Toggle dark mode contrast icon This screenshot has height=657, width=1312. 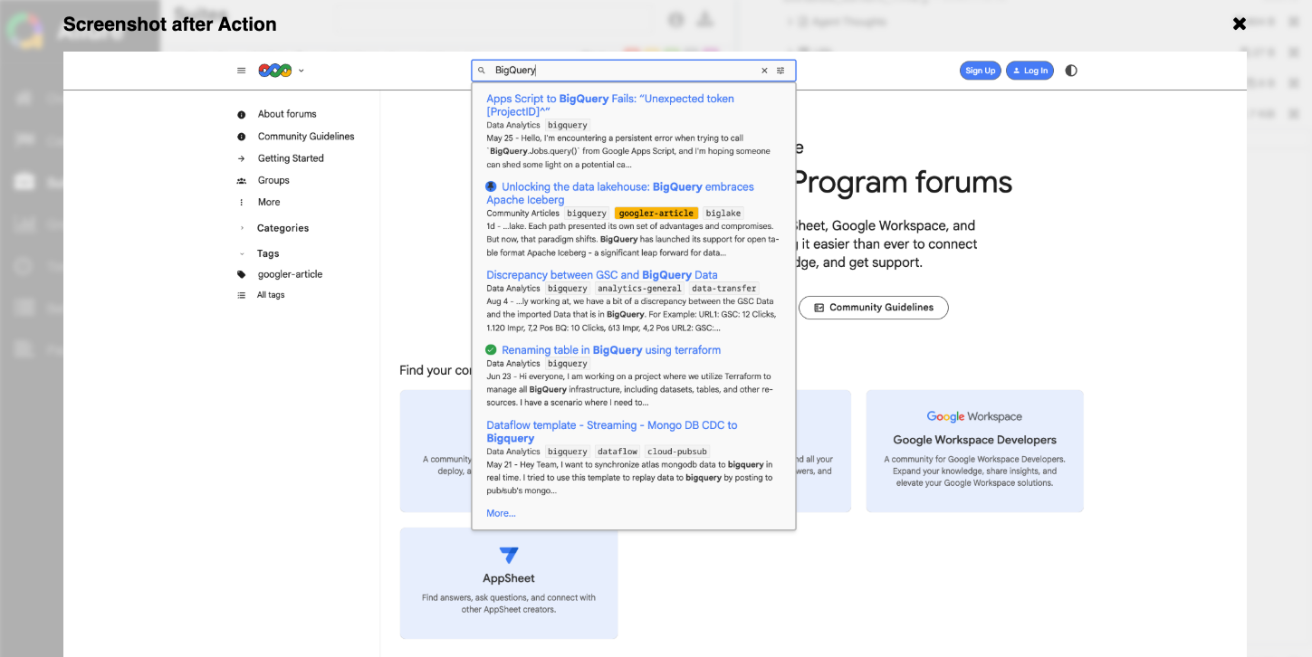[1071, 71]
